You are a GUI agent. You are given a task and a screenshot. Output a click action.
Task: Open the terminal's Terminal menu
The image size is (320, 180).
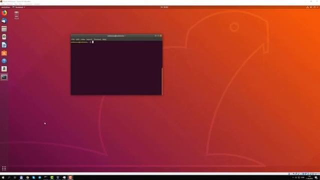(x=97, y=39)
